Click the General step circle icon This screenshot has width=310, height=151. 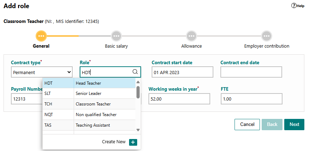pyautogui.click(x=41, y=36)
